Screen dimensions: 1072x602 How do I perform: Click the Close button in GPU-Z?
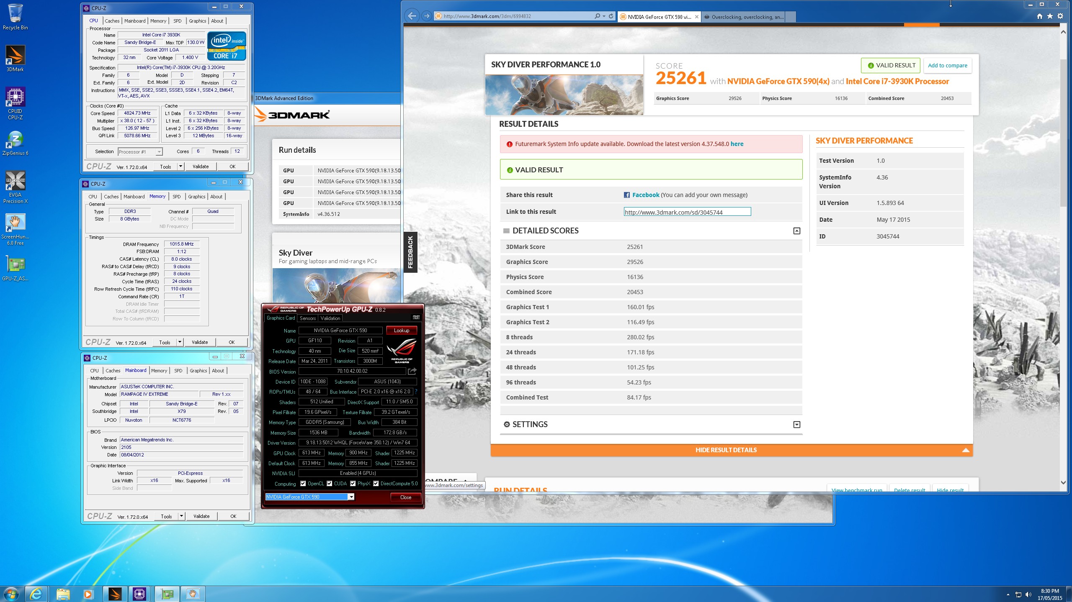pyautogui.click(x=405, y=497)
